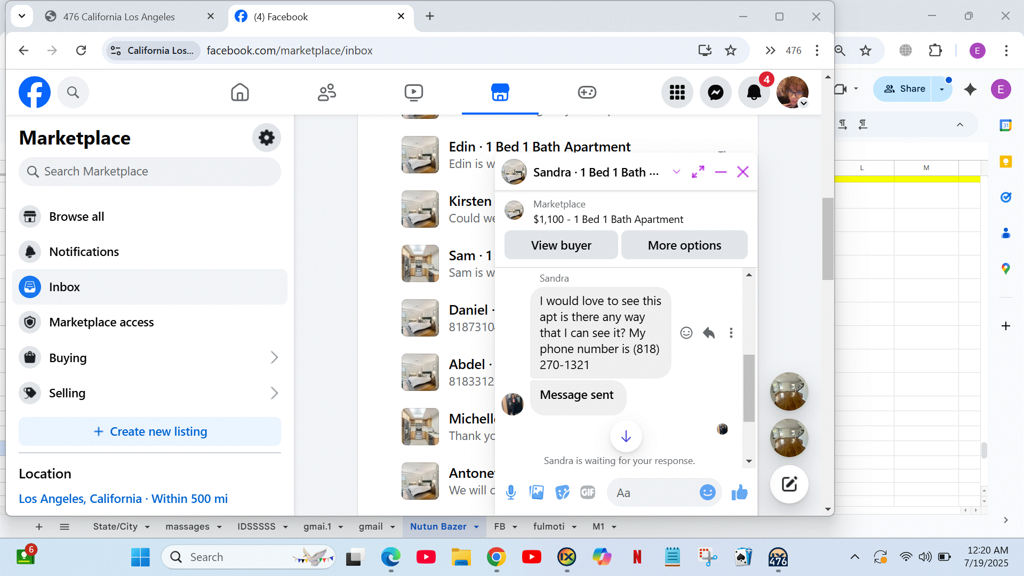Expand the Selling section
The image size is (1024, 576).
(x=274, y=393)
